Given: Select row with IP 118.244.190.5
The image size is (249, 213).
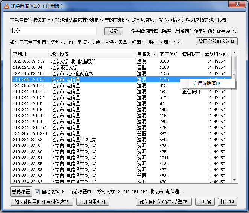Looking at the screenshot, I should coord(121,110).
